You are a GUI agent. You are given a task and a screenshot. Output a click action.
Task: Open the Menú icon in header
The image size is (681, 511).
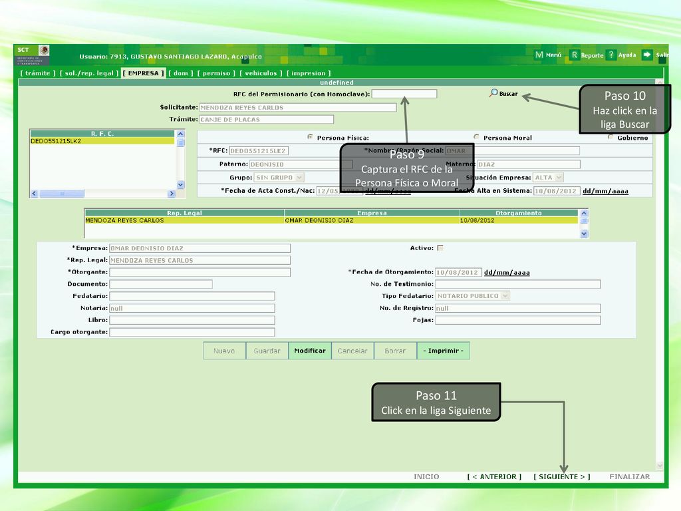[x=539, y=55]
